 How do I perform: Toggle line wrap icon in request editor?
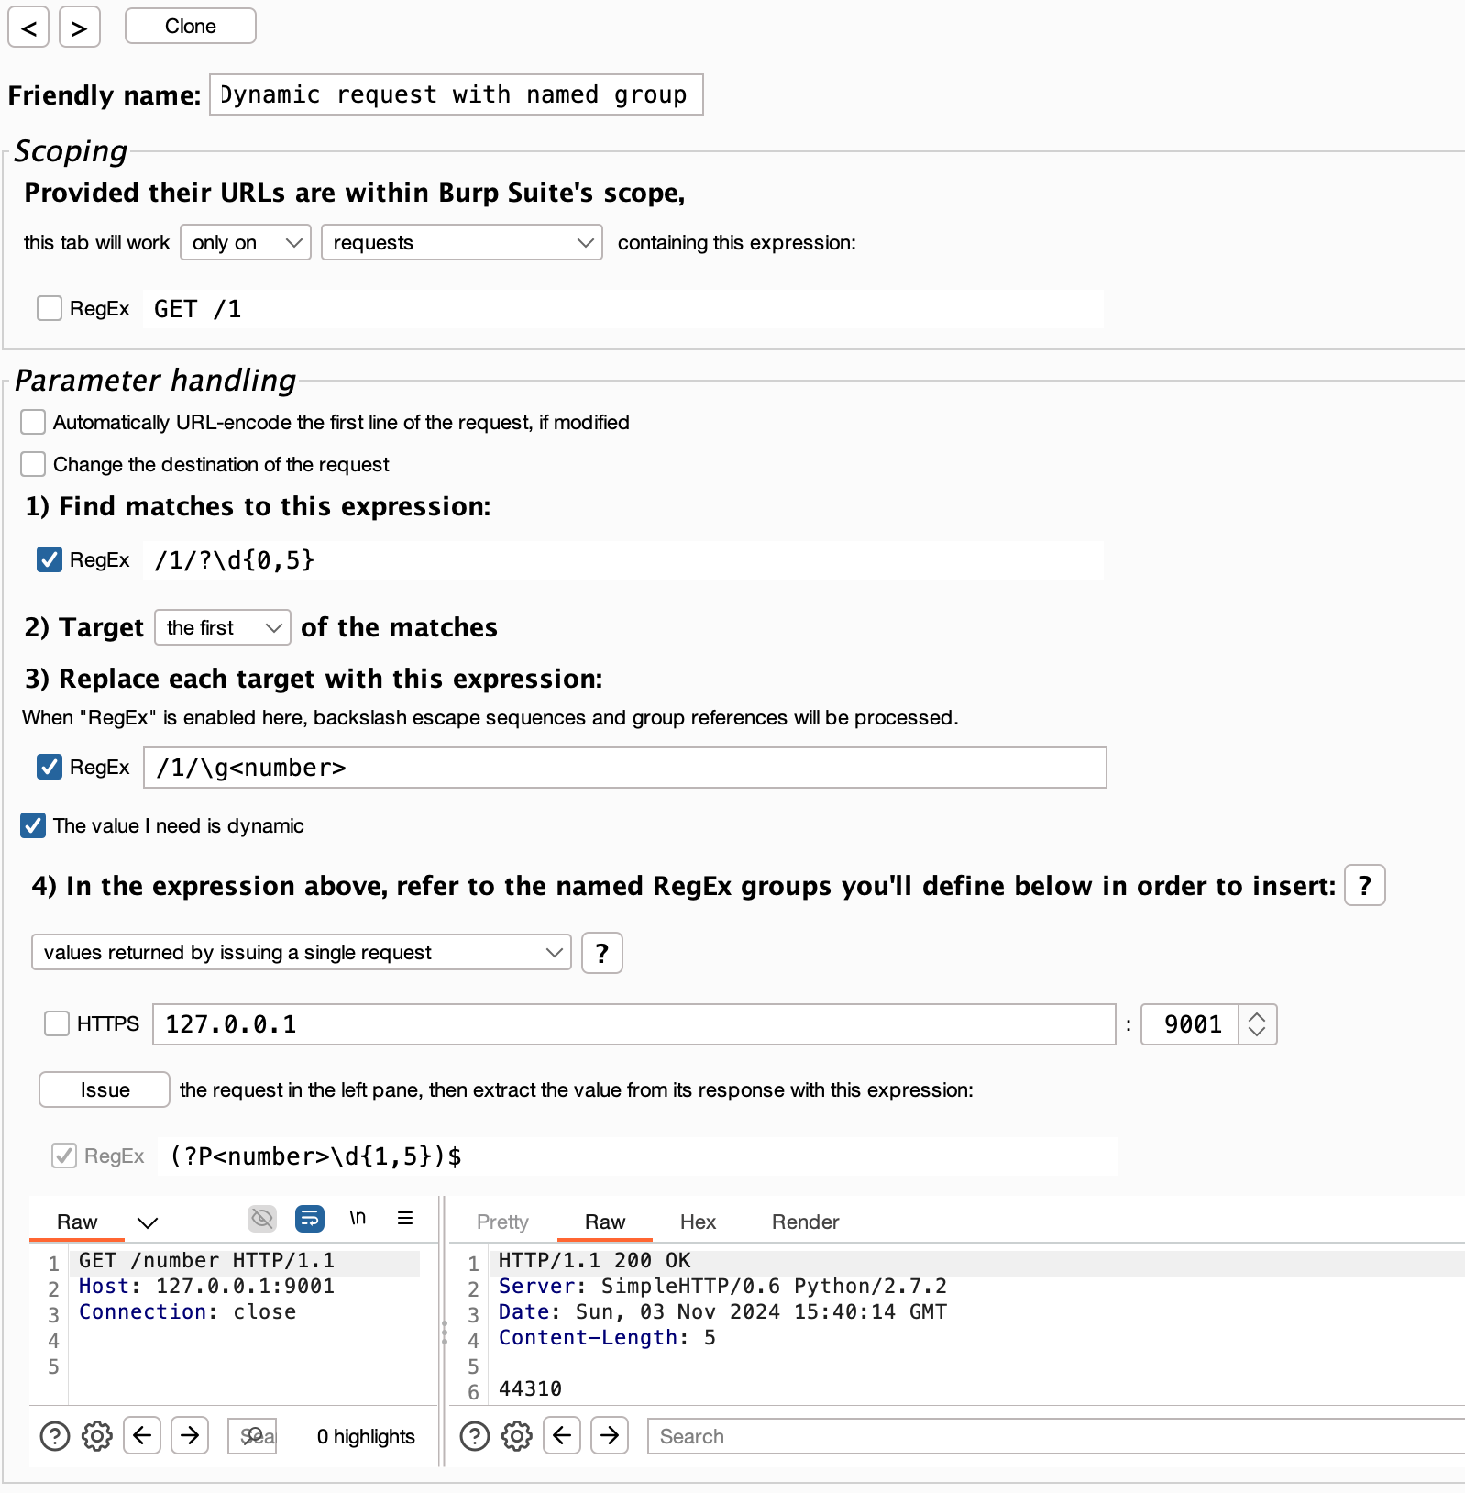point(310,1218)
